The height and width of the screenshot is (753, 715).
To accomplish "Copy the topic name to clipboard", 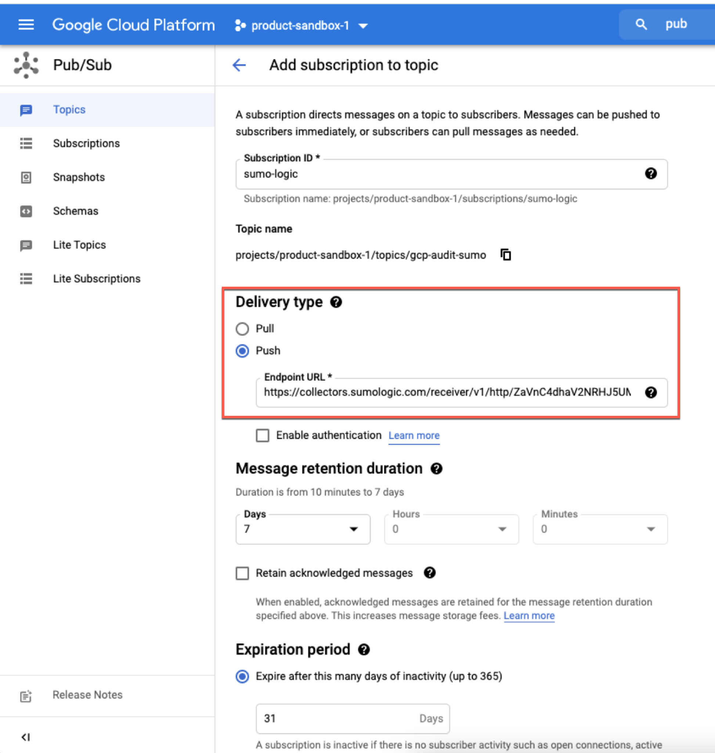I will click(505, 254).
